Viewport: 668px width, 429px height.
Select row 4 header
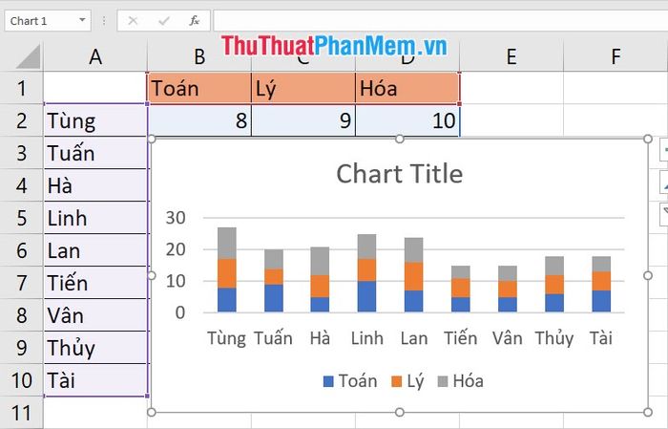point(21,185)
